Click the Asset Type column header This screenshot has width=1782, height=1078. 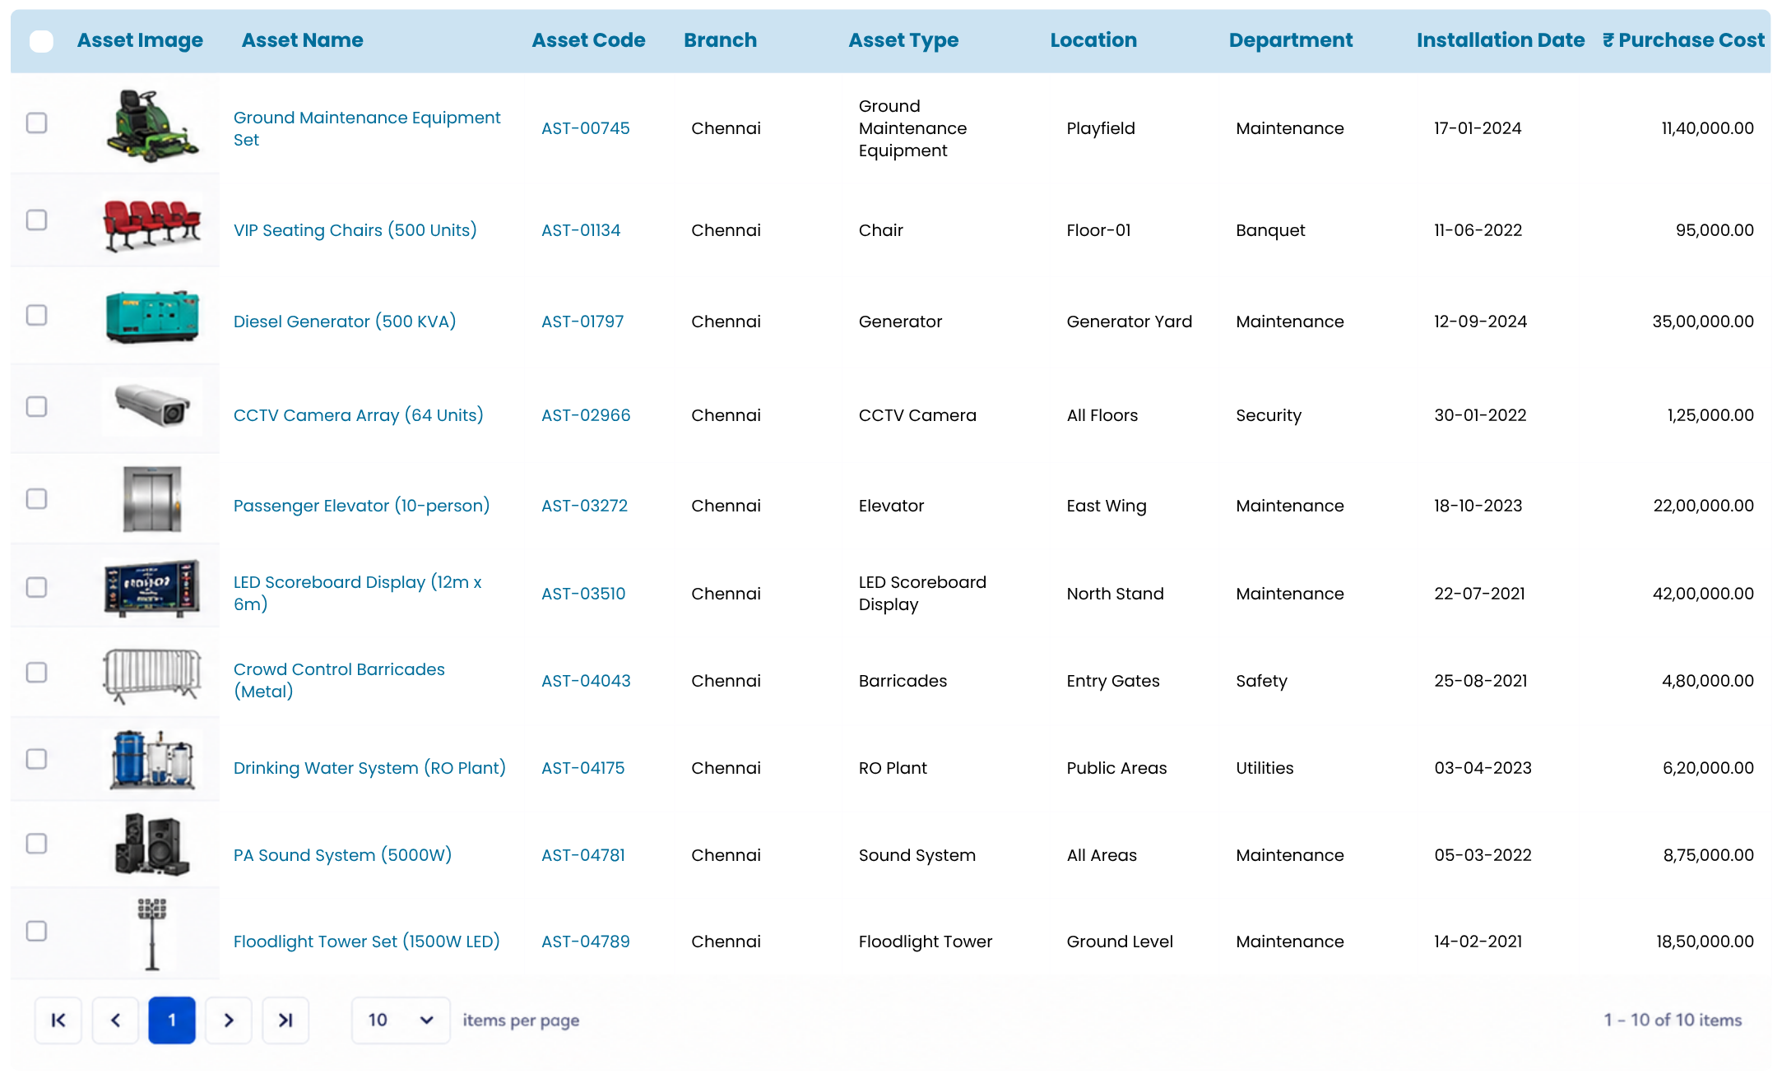[903, 40]
